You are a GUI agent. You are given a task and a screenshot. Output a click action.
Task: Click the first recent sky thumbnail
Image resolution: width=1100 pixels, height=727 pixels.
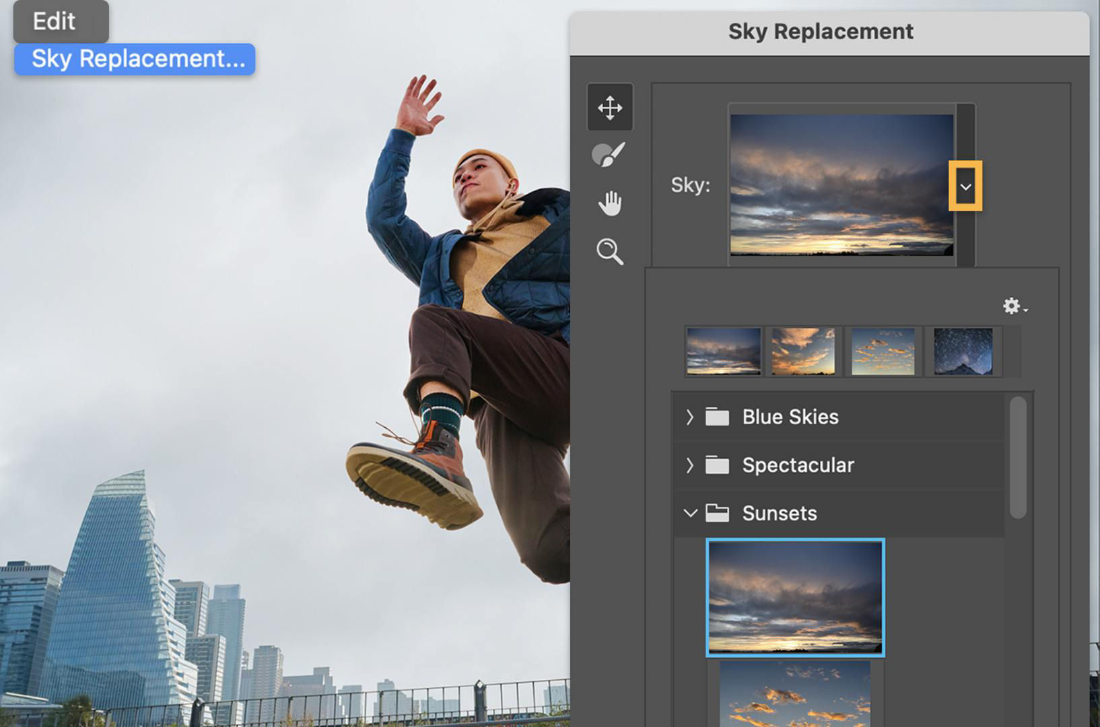point(723,350)
